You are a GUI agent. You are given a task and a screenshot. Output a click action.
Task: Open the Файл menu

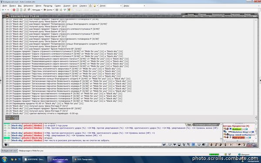(5, 6)
